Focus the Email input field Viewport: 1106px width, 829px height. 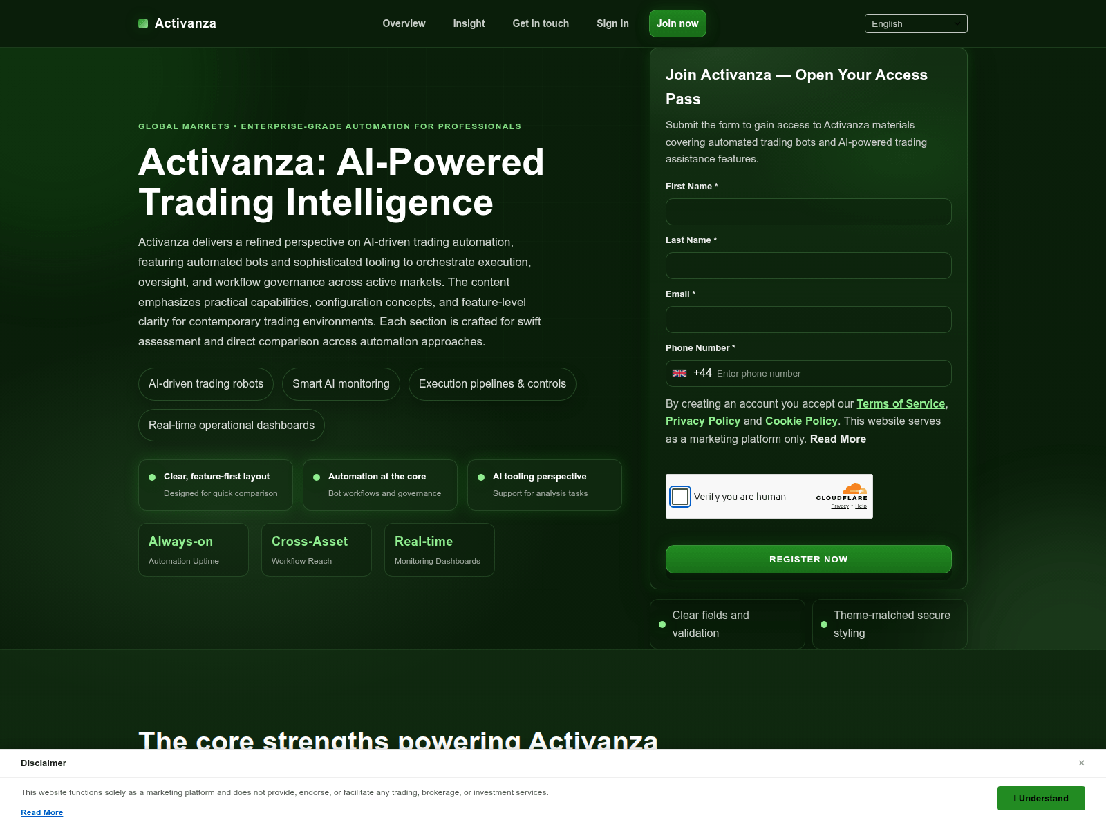tap(808, 319)
